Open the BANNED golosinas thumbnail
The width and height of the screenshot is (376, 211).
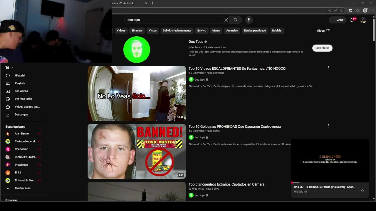(x=137, y=151)
